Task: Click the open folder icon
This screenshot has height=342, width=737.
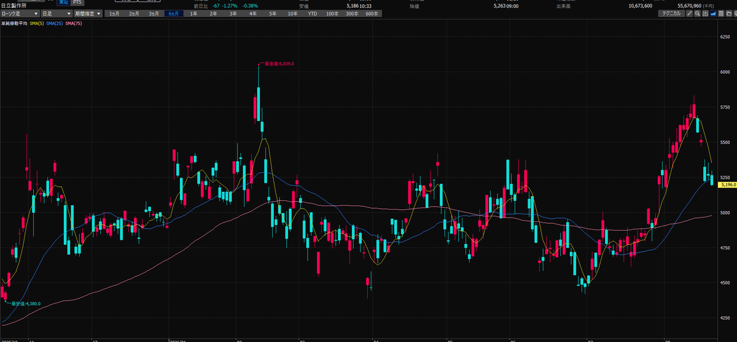Action: tap(729, 13)
